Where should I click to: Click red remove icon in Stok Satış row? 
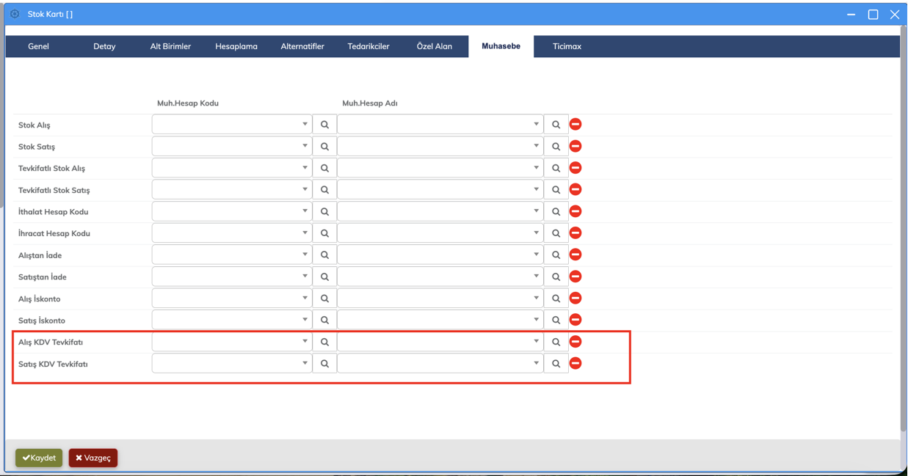tap(575, 146)
